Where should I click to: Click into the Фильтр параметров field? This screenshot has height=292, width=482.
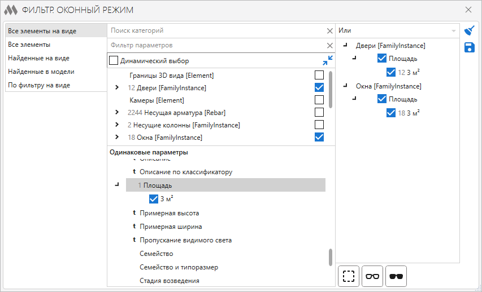(x=217, y=46)
